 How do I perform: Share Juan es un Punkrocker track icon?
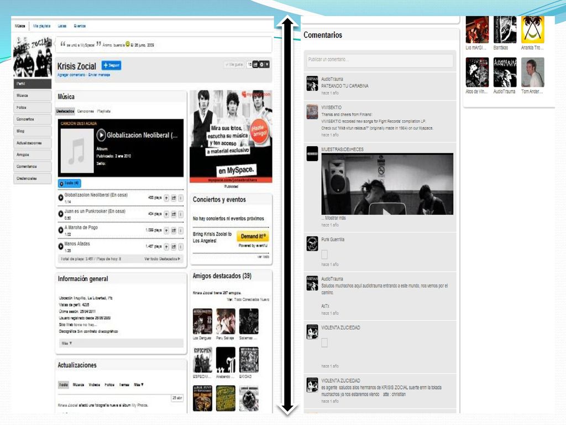pyautogui.click(x=174, y=214)
